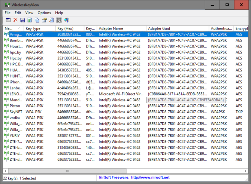Click the wireless icon beside SkyNET row
The image size is (251, 184).
[7, 112]
